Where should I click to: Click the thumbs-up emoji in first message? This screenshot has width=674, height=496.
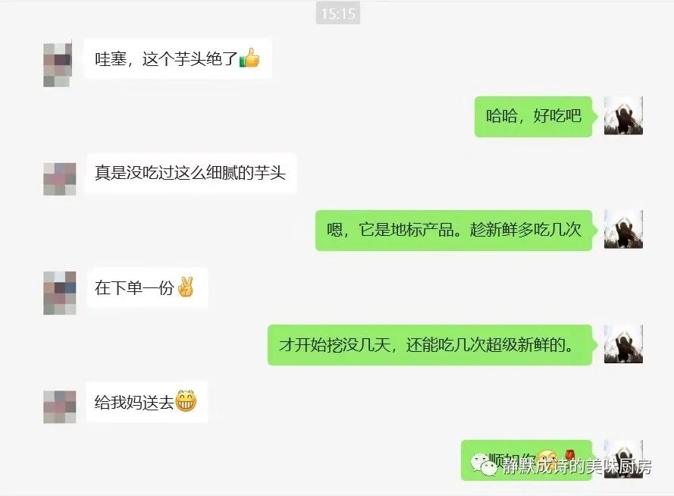click(249, 58)
